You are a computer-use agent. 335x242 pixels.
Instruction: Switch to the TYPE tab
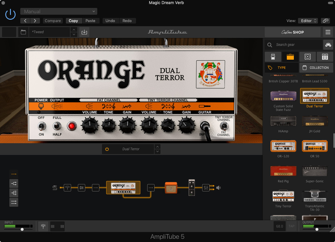[281, 68]
